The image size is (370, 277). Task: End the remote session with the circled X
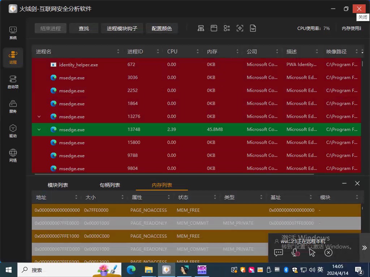tap(328, 252)
